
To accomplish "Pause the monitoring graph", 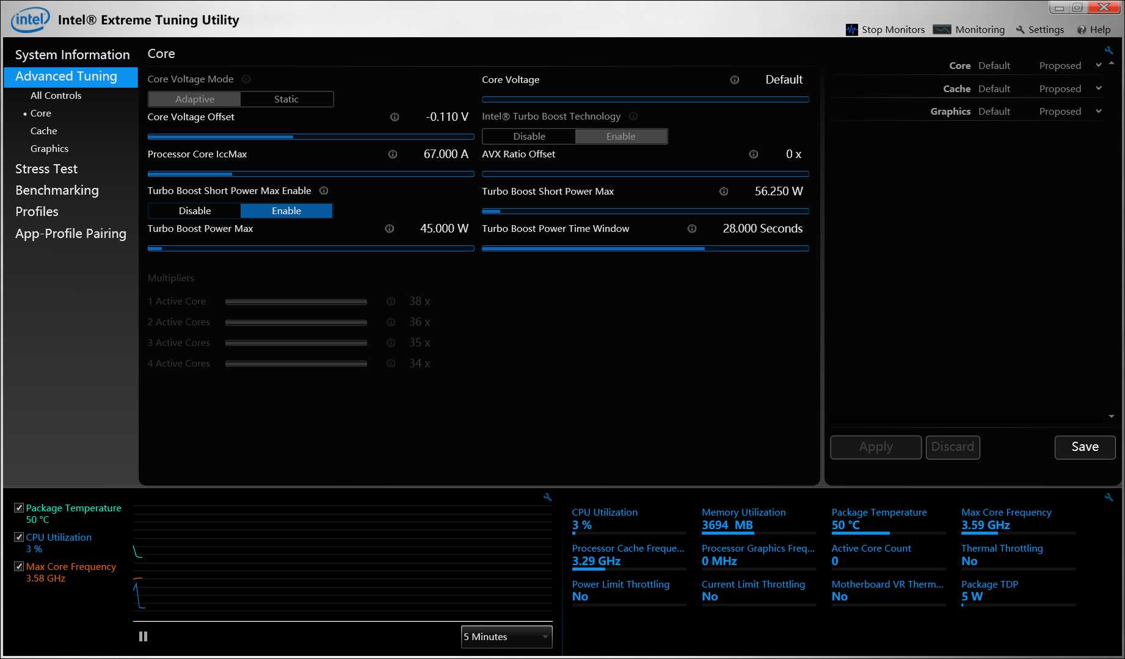I will tap(143, 636).
